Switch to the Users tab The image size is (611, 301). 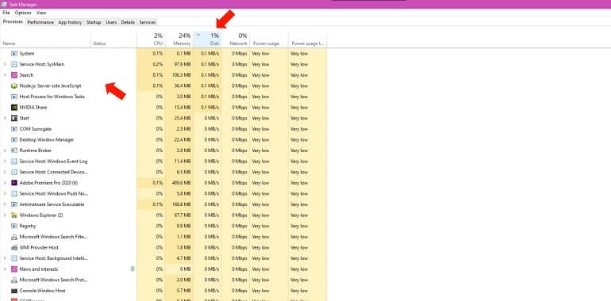pyautogui.click(x=111, y=22)
